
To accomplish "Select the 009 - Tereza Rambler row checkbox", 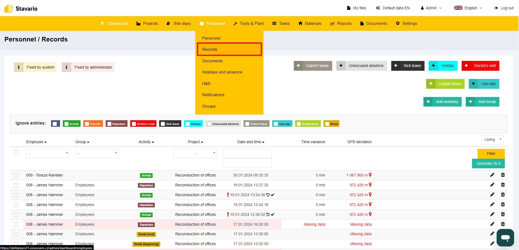I will click(16, 175).
